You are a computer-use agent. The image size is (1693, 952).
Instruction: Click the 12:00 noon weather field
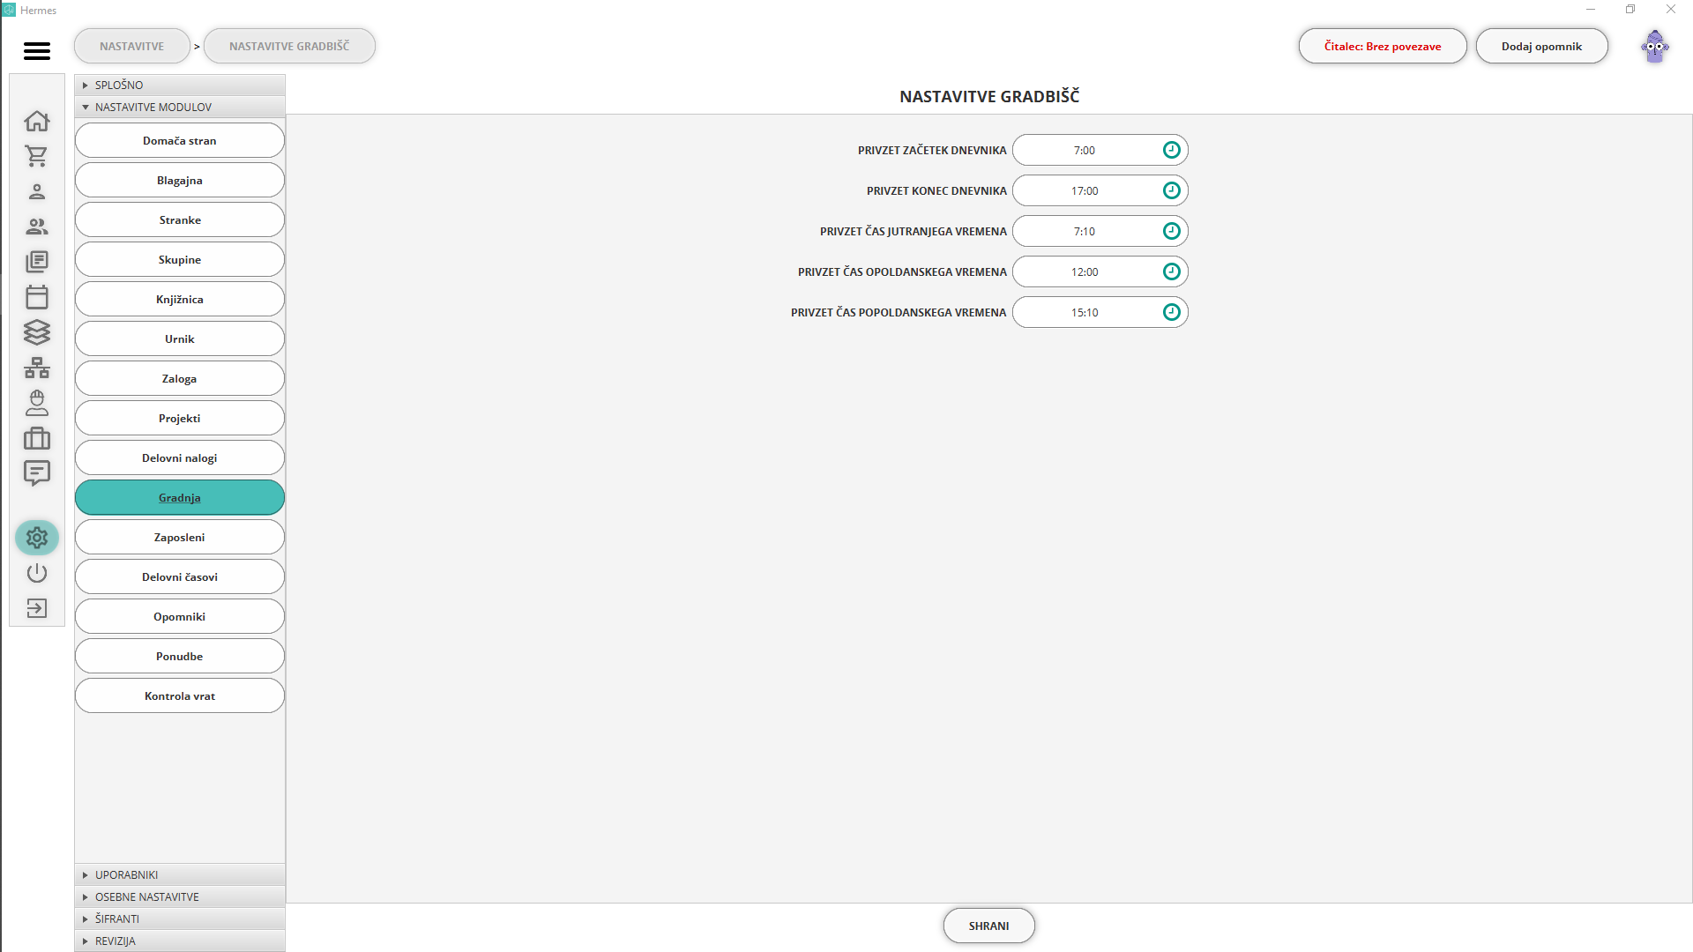pos(1100,271)
